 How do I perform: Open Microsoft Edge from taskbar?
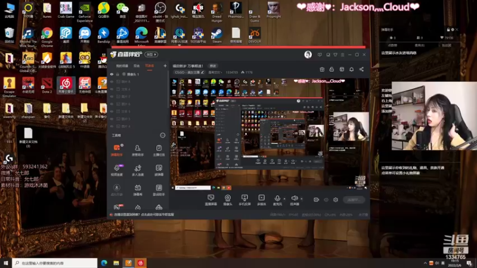(104, 263)
